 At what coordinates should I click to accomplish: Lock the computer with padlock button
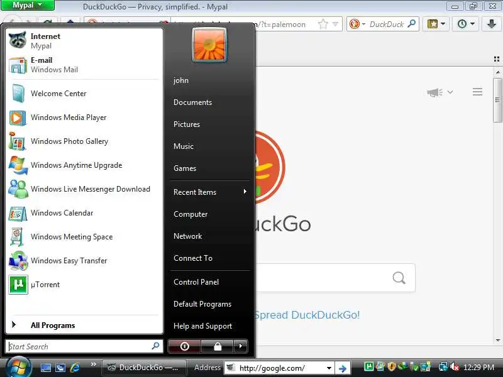(218, 346)
